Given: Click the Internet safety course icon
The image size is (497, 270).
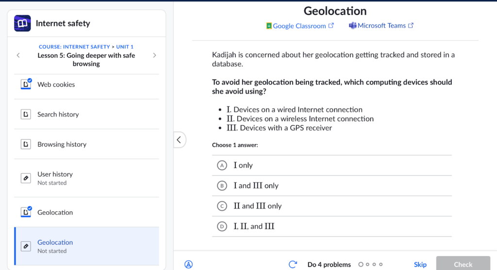Looking at the screenshot, I should (x=22, y=23).
